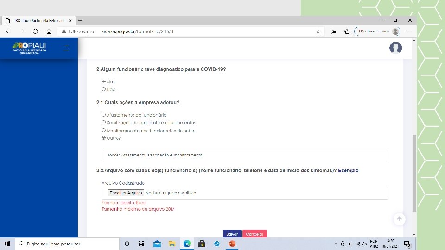This screenshot has height=250, width=445.
Task: Click the 'Escolher Arquivo' button
Action: [126, 193]
